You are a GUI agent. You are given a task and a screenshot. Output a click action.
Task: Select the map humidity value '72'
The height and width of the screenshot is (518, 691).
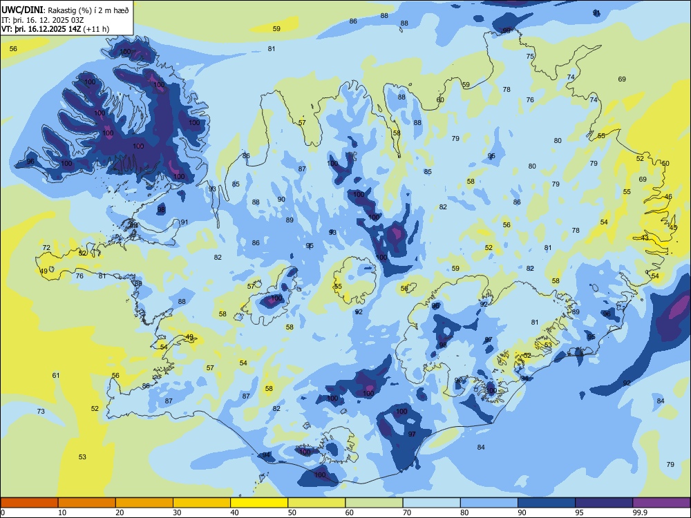(46, 248)
